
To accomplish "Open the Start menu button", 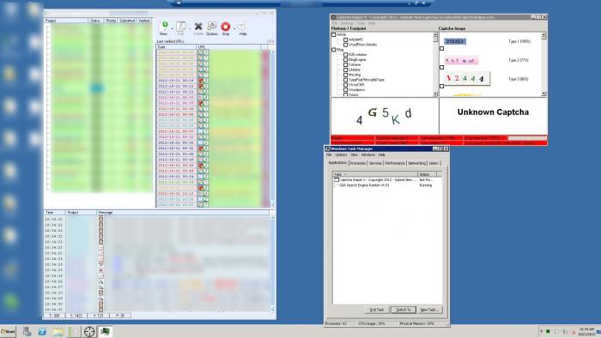I will 8,331.
